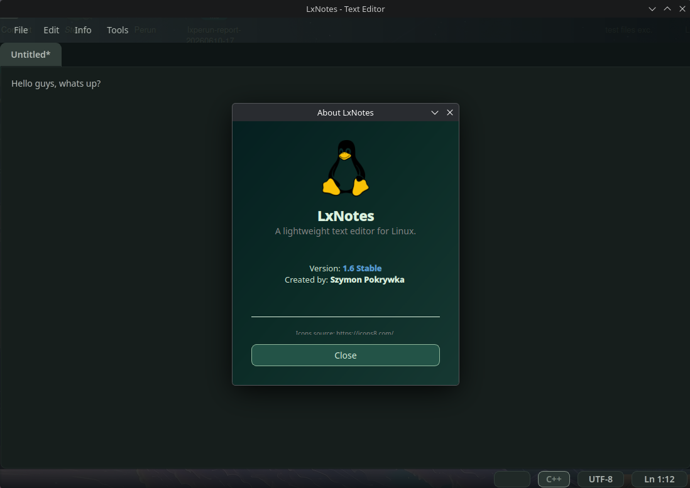Open the Tools menu
The width and height of the screenshot is (690, 488).
tap(118, 30)
